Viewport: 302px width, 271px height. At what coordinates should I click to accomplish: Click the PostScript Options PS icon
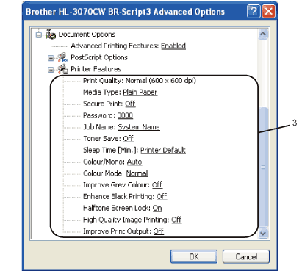(63, 57)
